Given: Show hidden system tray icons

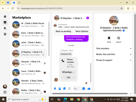Looking at the screenshot, I should point(105,99).
